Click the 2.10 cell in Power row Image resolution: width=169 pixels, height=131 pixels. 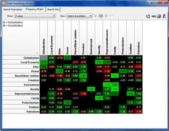59,71
